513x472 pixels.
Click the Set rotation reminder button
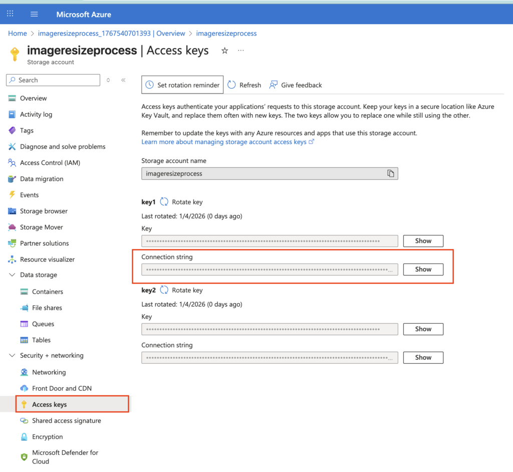click(182, 85)
